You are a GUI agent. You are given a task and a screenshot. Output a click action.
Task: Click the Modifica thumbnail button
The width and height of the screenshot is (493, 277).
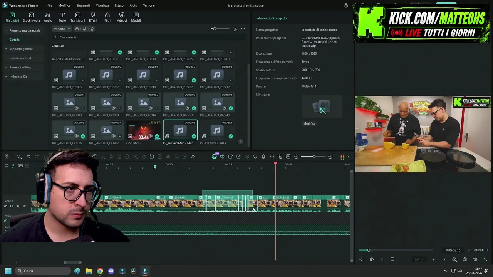(309, 123)
